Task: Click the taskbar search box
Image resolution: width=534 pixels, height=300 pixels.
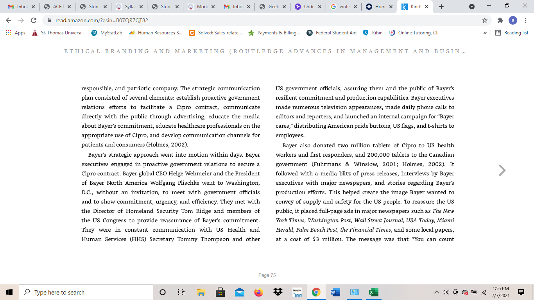Action: tap(86, 292)
